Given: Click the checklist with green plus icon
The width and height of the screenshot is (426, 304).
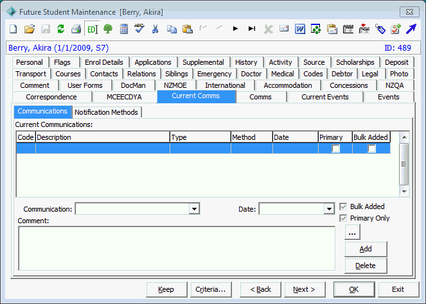Looking at the screenshot, I should pyautogui.click(x=396, y=29).
